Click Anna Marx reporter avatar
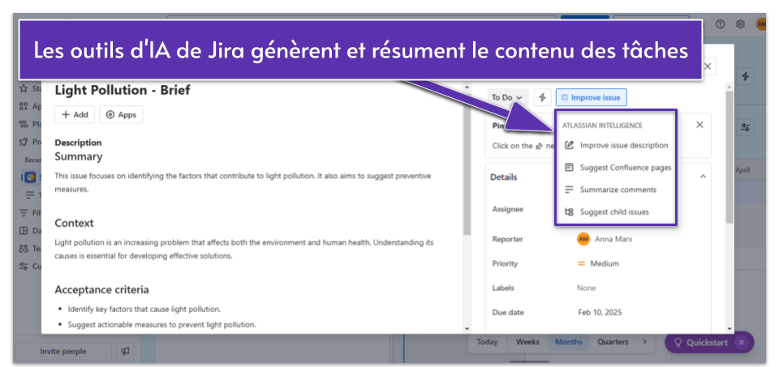The height and width of the screenshot is (367, 779). tap(583, 239)
